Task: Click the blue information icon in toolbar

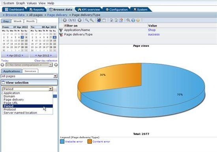Action: tap(133, 20)
